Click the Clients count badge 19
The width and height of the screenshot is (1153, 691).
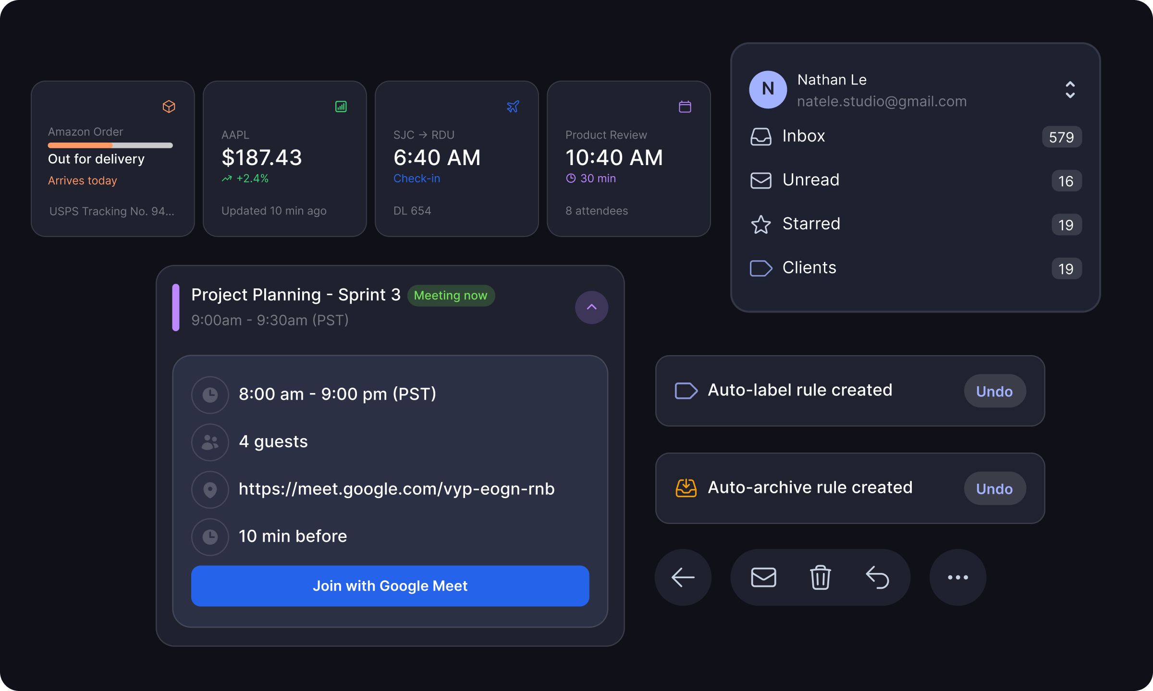1066,269
